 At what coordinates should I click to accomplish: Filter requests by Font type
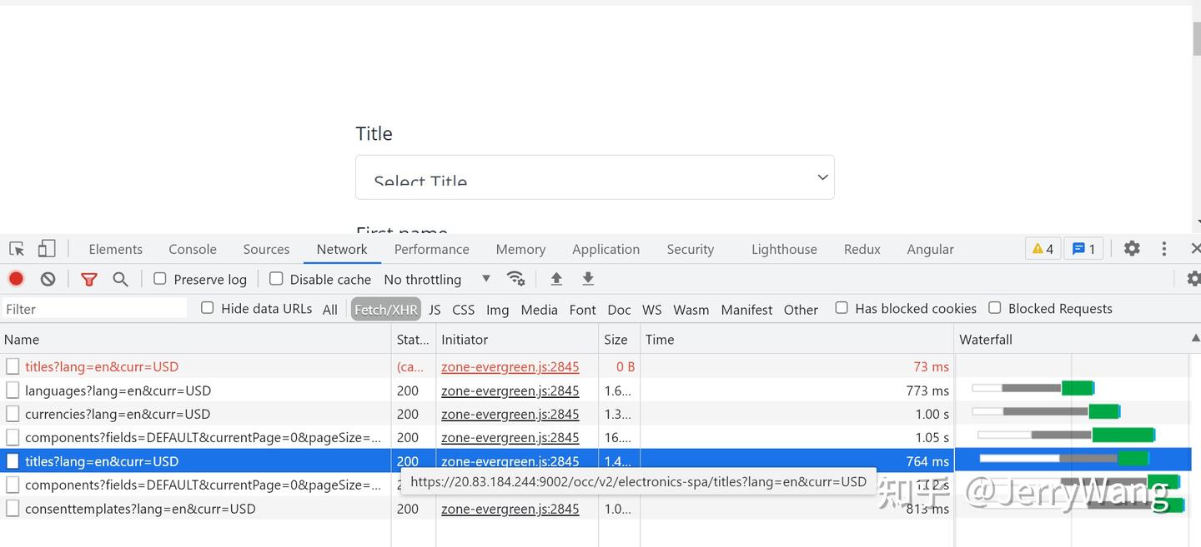tap(582, 309)
